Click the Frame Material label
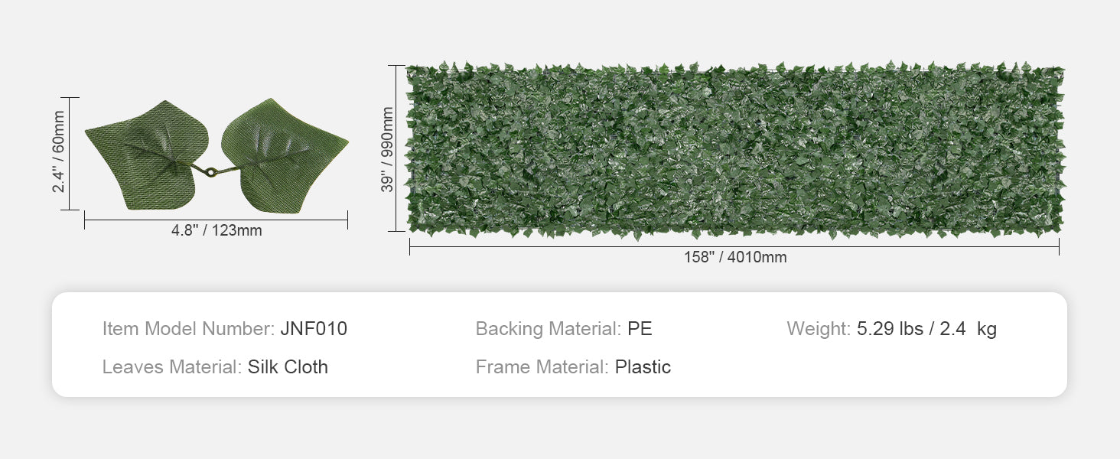Image resolution: width=1120 pixels, height=459 pixels. (542, 367)
